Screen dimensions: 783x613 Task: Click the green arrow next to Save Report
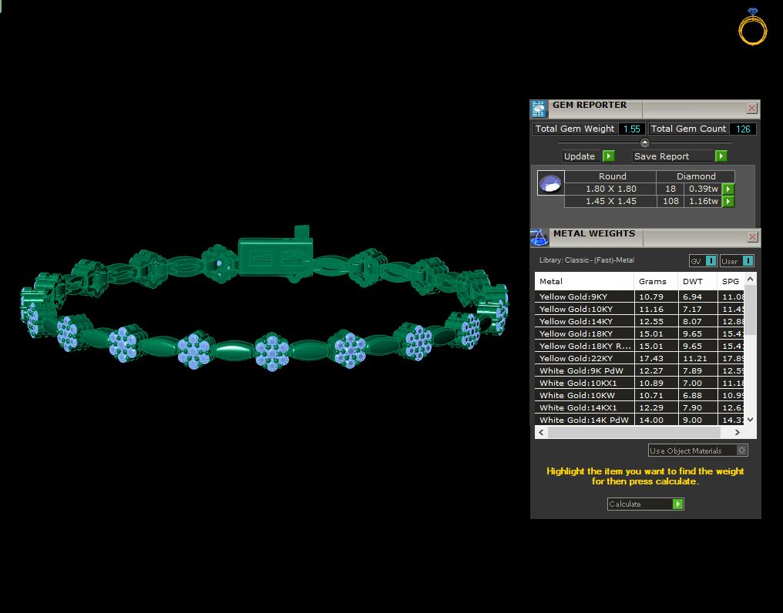coord(721,156)
